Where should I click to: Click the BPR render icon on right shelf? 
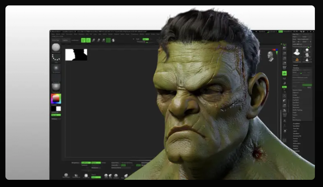[x=285, y=48]
